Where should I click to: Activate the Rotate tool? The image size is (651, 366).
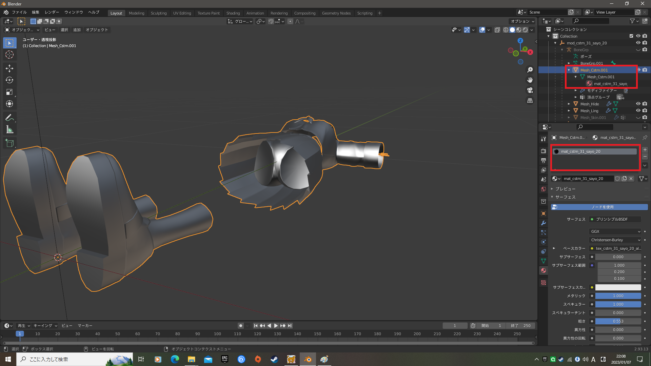9,80
